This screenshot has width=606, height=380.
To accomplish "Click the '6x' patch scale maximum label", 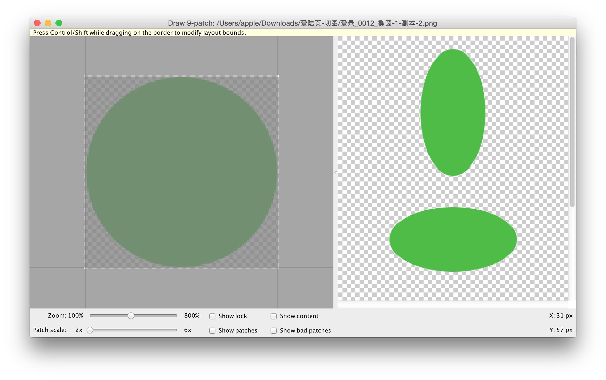I will pos(188,330).
